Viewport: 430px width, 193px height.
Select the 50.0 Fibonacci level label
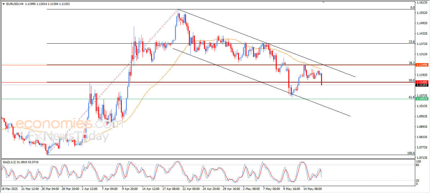[x=412, y=80]
